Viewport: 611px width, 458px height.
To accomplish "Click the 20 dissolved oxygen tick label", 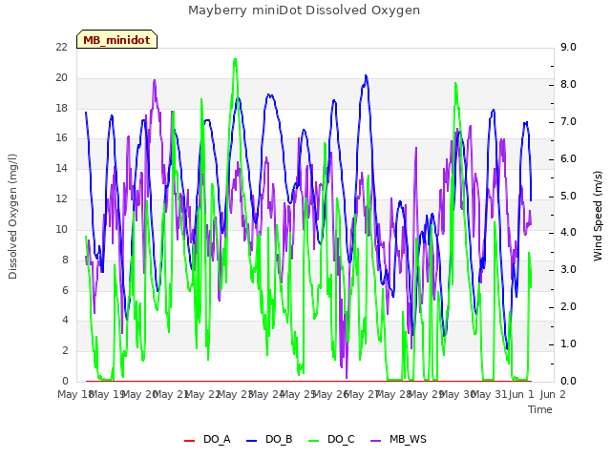I will click(x=61, y=77).
